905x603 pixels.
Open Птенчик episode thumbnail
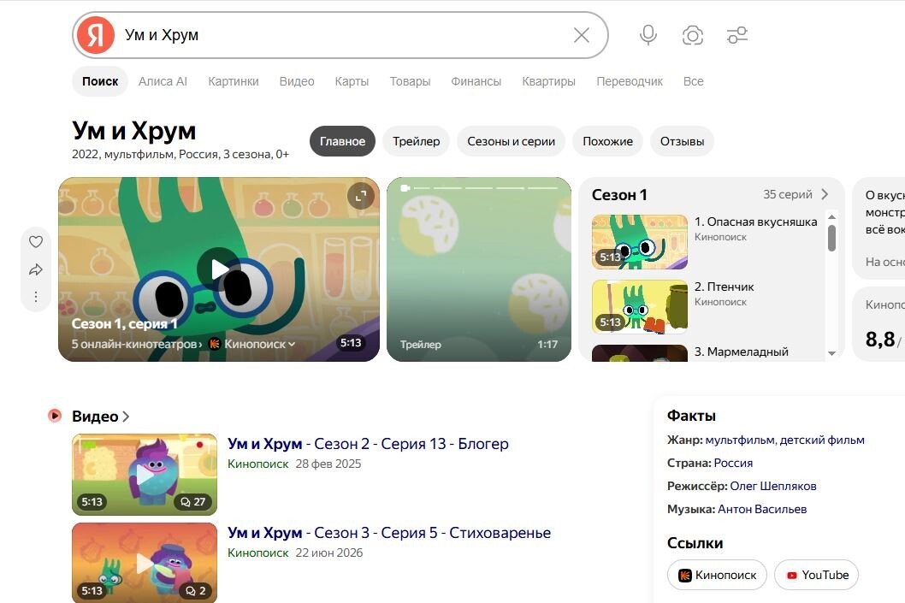(640, 307)
